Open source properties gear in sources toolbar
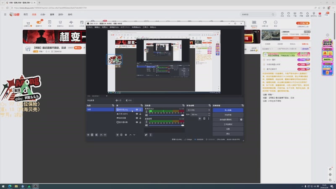Screen dimensions: 336x189 point(126,135)
